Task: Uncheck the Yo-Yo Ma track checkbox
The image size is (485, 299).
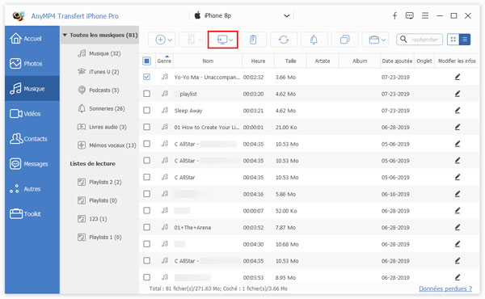Action: coord(147,77)
